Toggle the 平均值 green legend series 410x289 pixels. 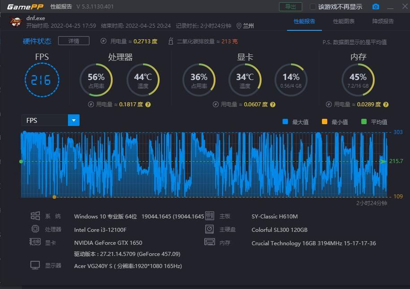tap(364, 122)
